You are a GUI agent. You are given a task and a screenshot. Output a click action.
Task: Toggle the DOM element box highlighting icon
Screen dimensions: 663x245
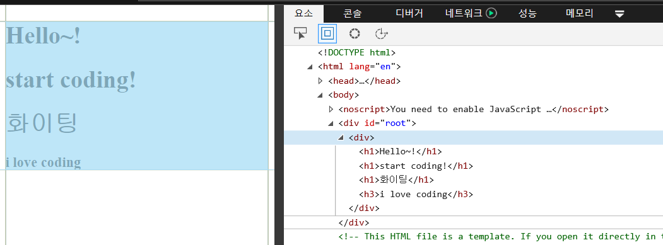point(327,33)
